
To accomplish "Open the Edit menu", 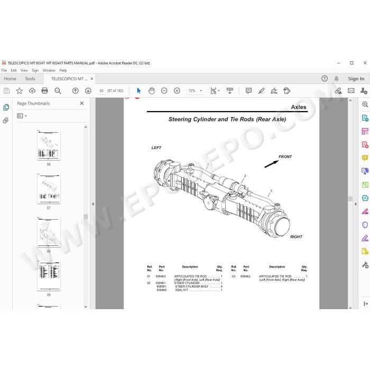I will coord(14,70).
